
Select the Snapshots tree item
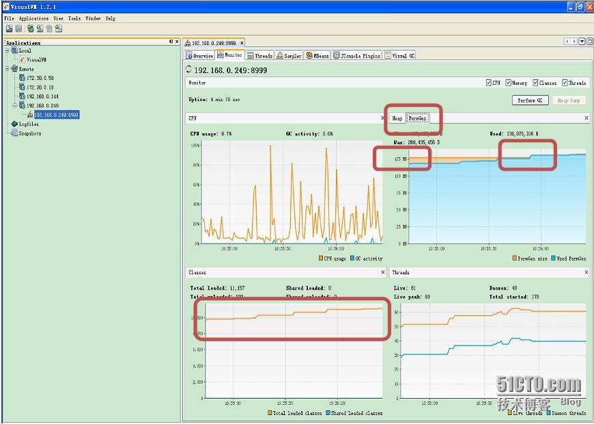coord(30,133)
